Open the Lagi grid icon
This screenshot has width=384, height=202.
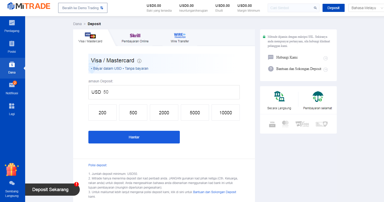(x=12, y=106)
